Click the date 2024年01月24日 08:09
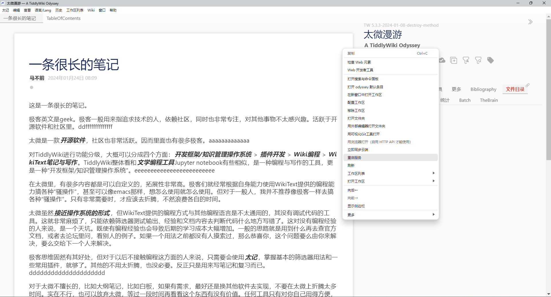 coord(72,78)
